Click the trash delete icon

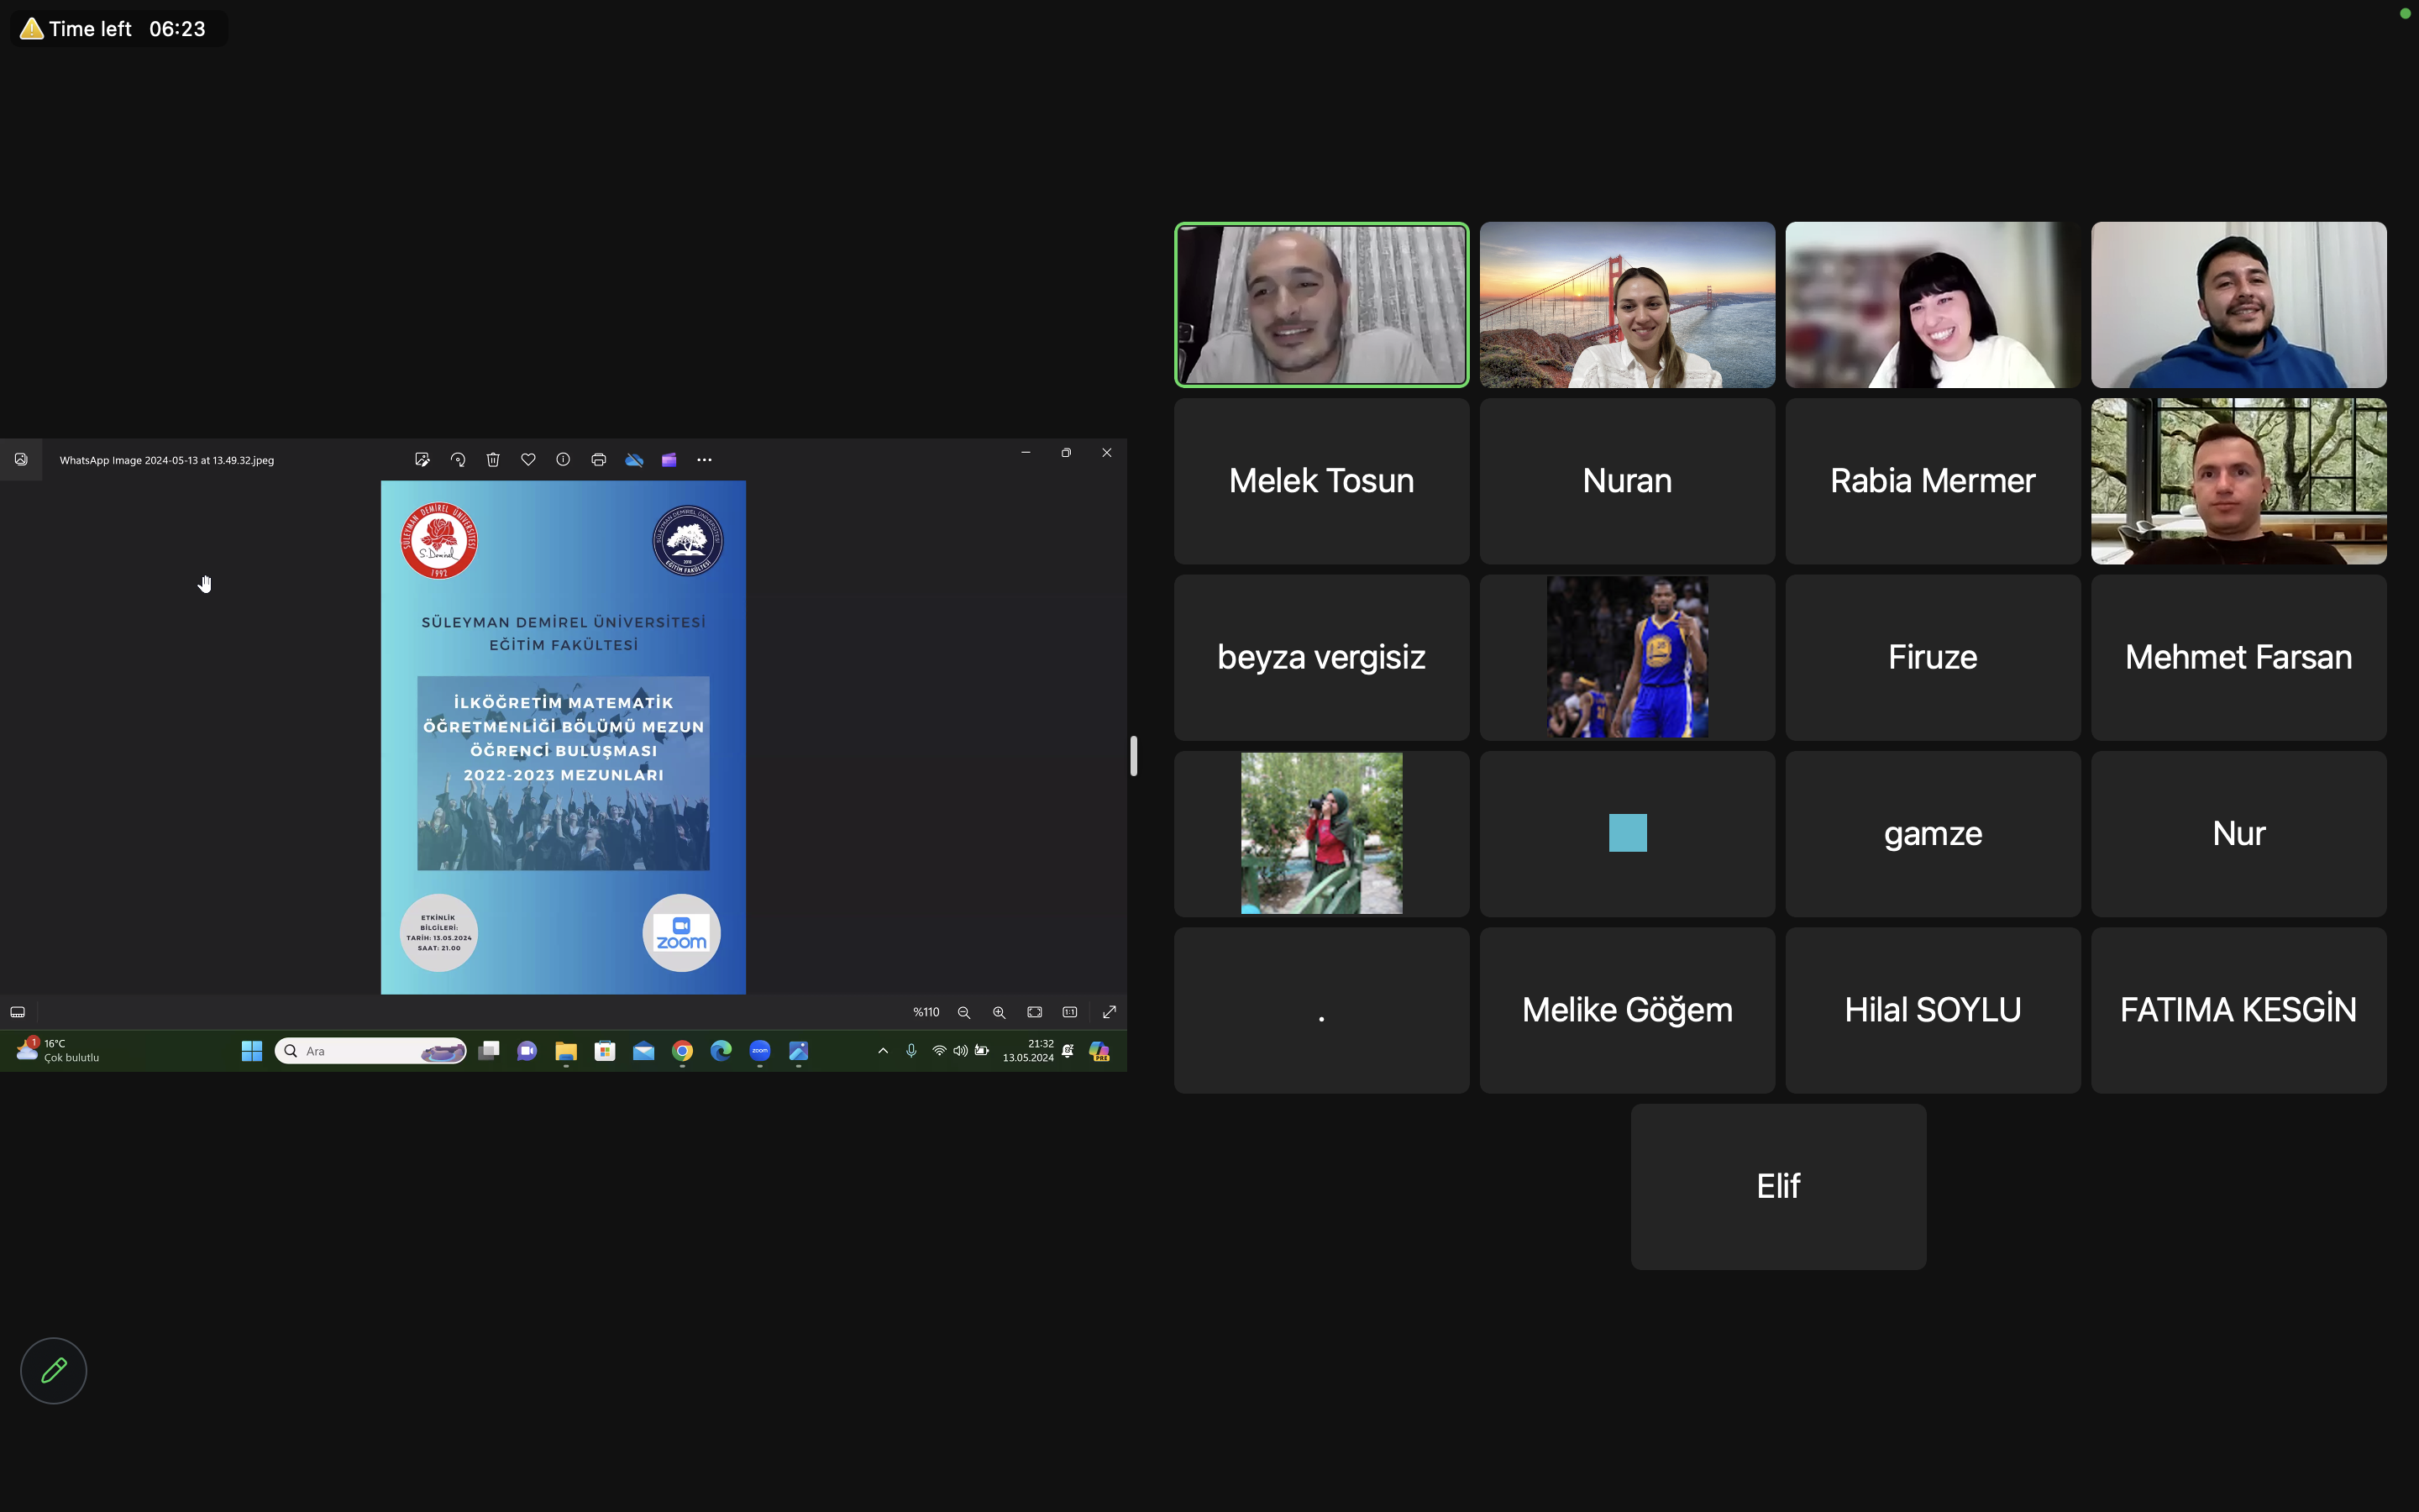[x=493, y=460]
